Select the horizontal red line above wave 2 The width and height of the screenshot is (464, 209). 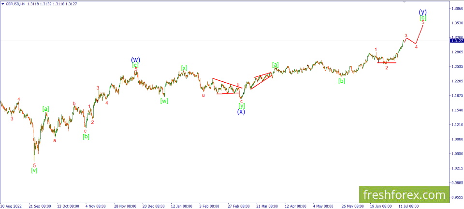tap(387, 62)
